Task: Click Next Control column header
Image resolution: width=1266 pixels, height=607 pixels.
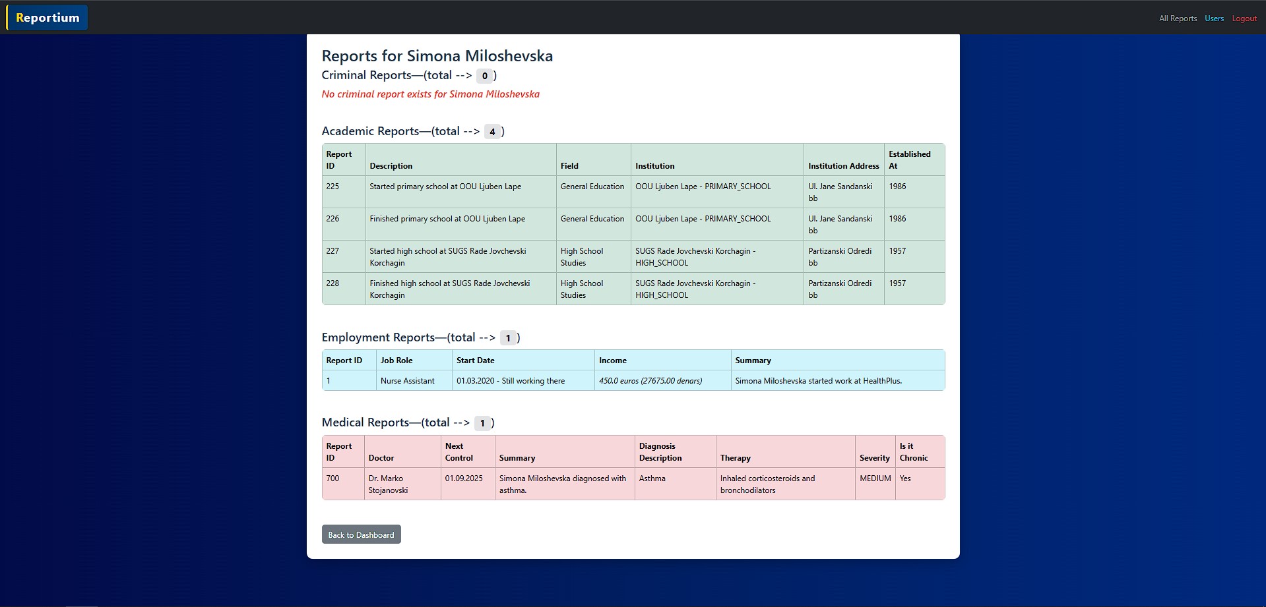Action: 468,451
